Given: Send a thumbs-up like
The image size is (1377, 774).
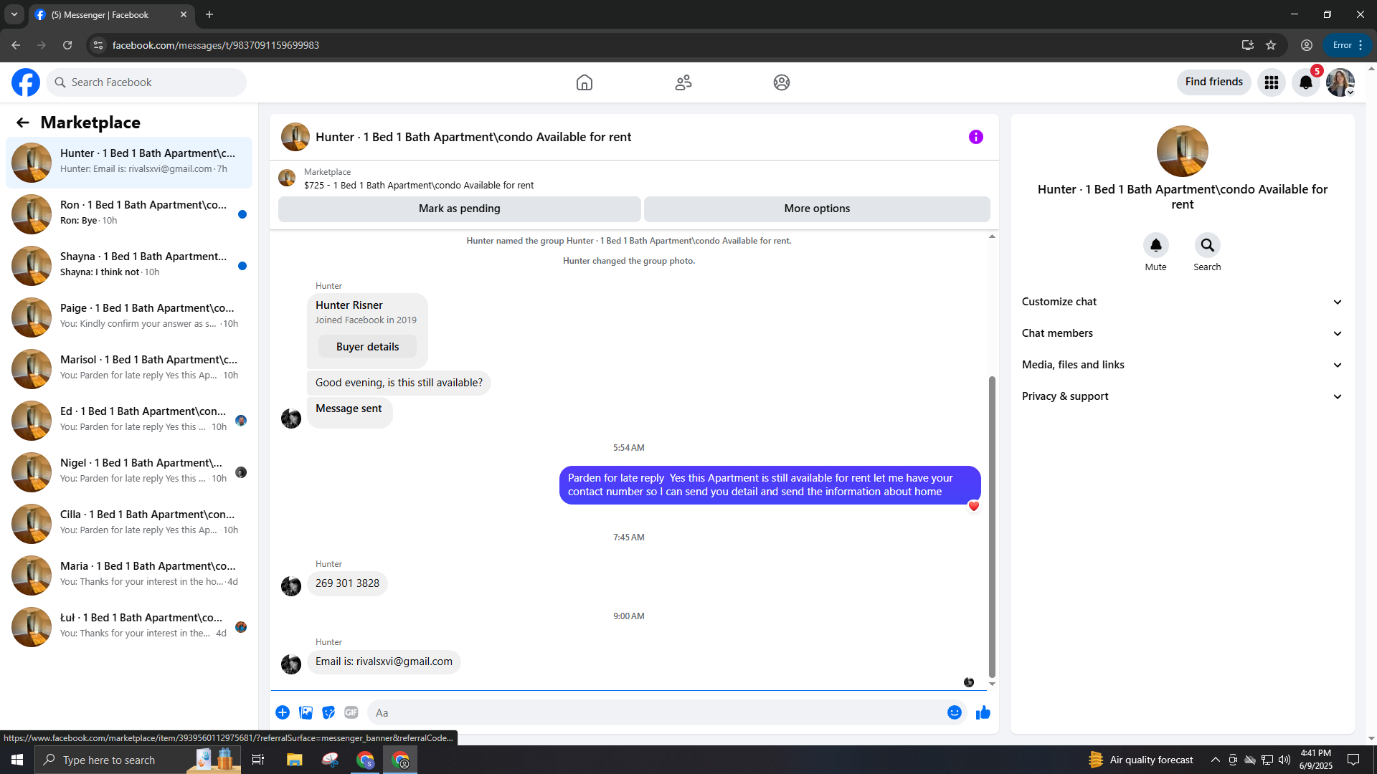Looking at the screenshot, I should click(x=983, y=712).
